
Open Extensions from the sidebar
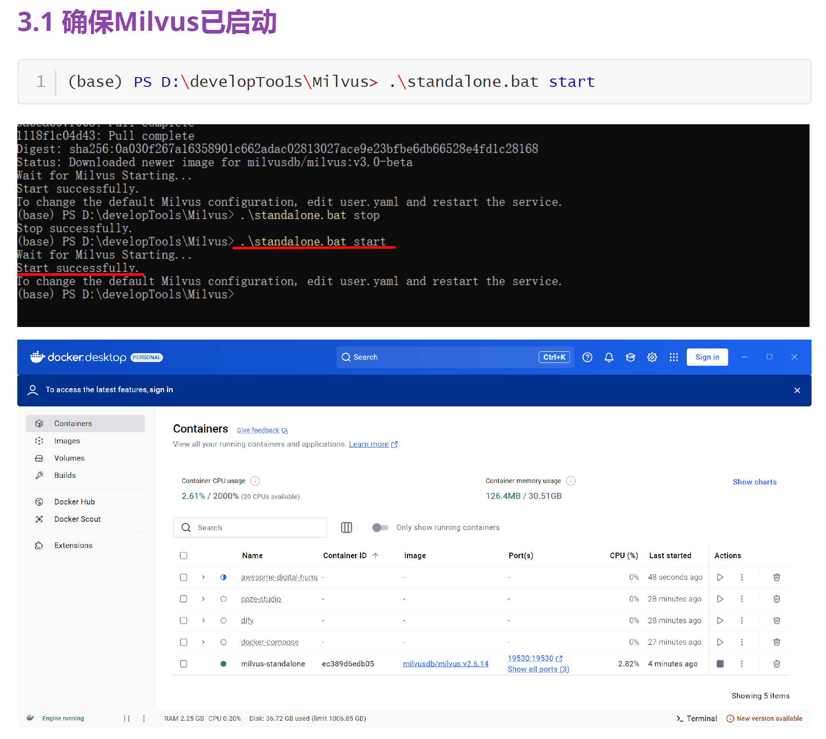coord(85,546)
